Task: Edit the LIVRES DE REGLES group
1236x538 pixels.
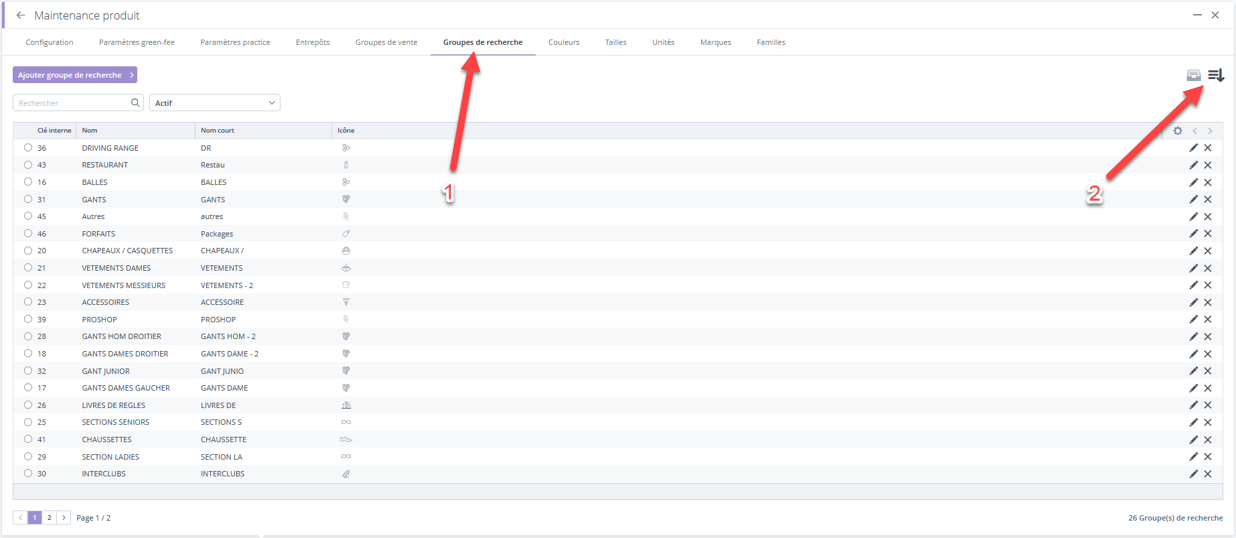Action: [1193, 405]
